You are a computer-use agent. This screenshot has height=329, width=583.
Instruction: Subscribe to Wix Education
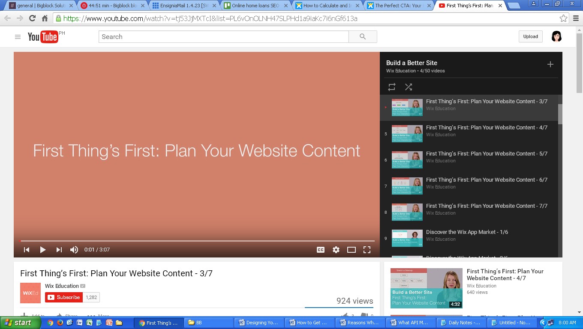coord(64,297)
